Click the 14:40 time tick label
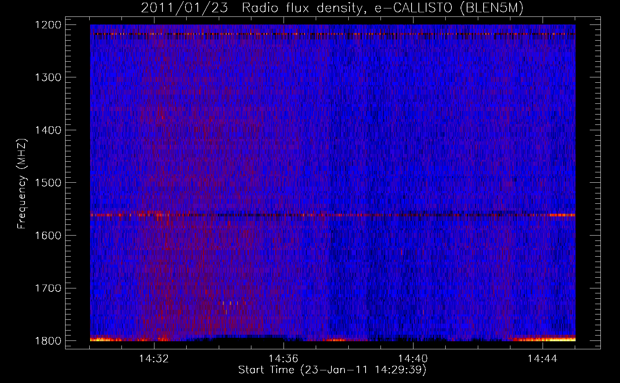The width and height of the screenshot is (620, 383). pos(413,359)
